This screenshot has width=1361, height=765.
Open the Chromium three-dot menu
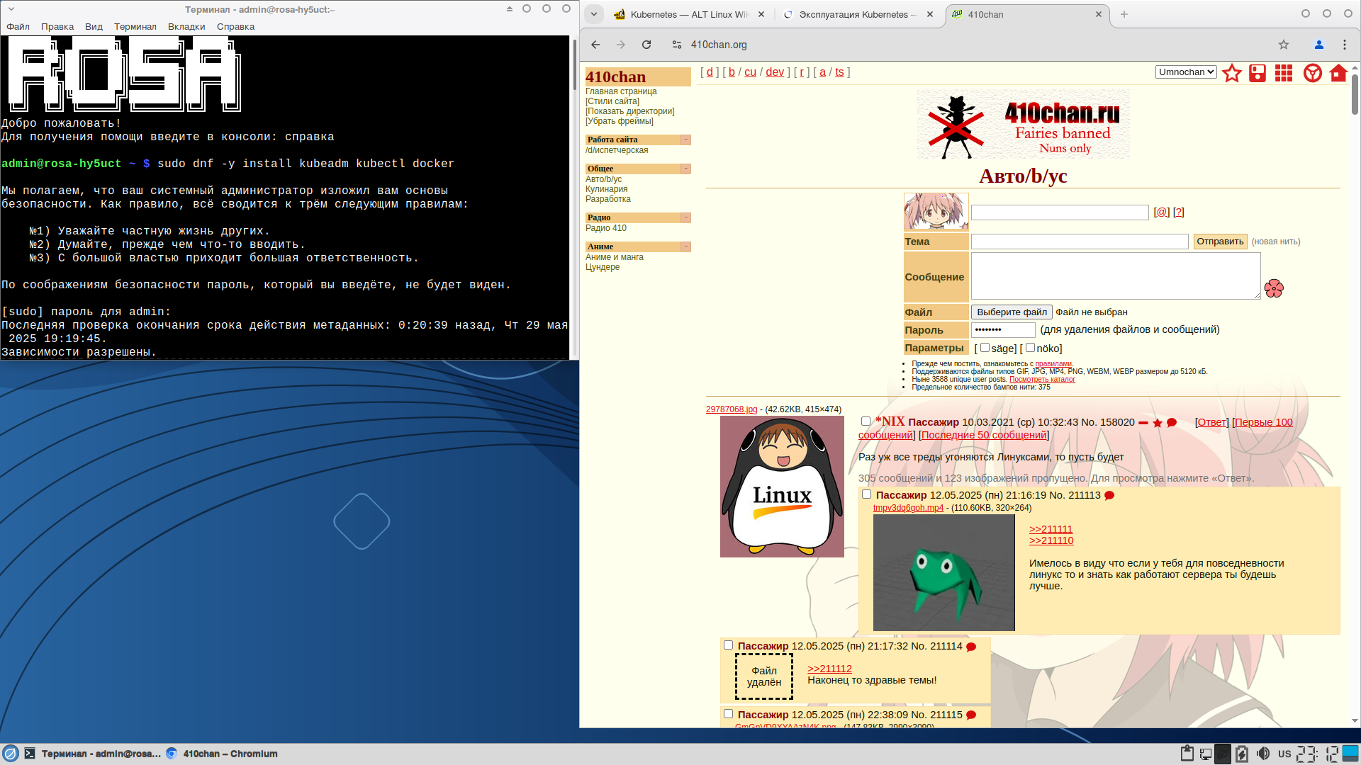click(x=1345, y=45)
